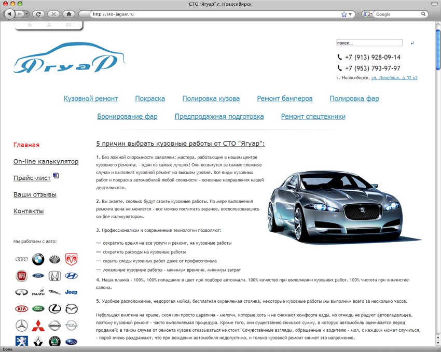Open Бронирование фар menu item
The image size is (441, 352).
(127, 117)
